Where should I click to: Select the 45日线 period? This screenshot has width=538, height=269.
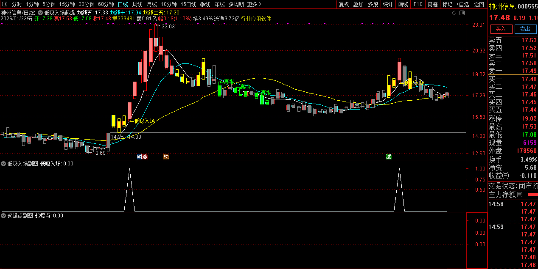(188, 4)
